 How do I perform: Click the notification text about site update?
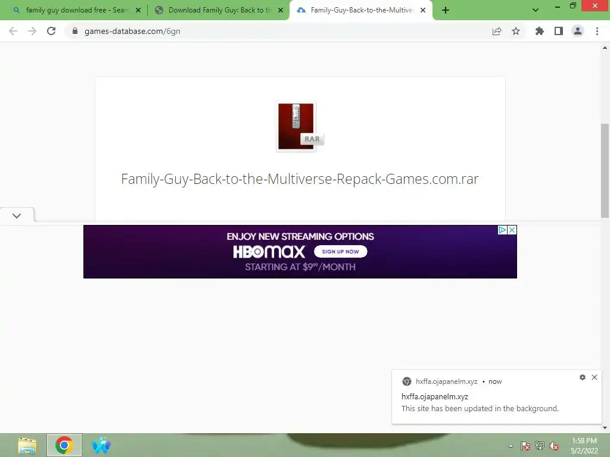(x=480, y=408)
